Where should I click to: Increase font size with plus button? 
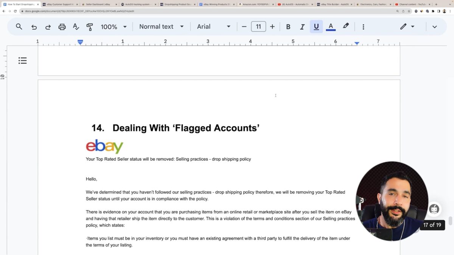point(272,27)
